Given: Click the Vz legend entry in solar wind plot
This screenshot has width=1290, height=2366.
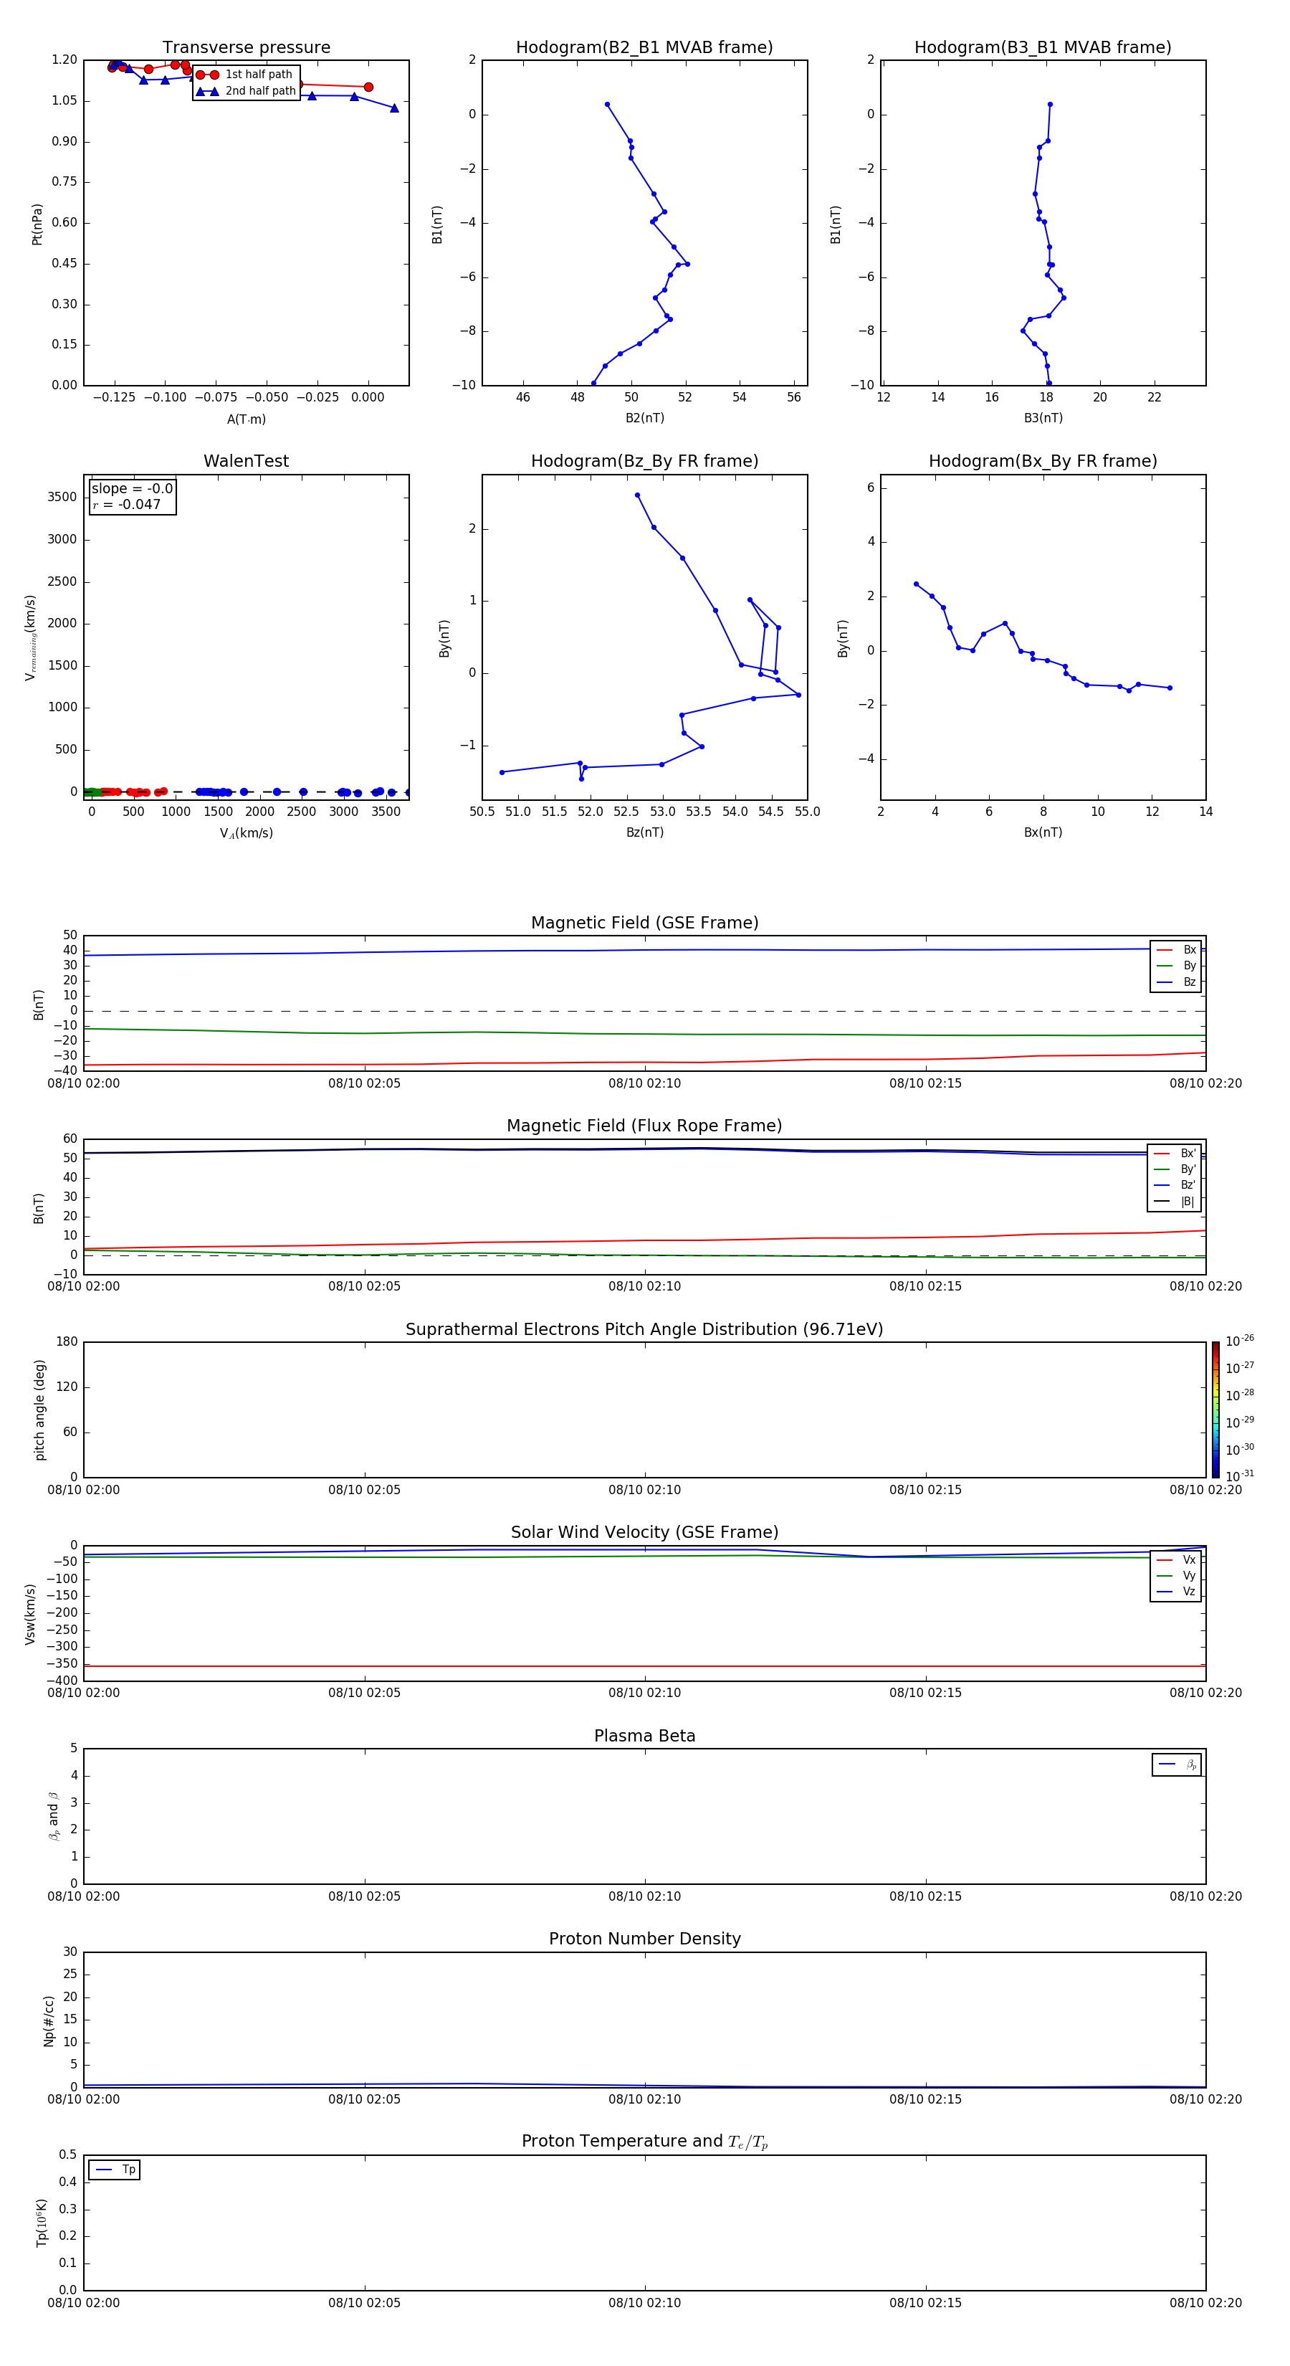Looking at the screenshot, I should pos(1176,1591).
